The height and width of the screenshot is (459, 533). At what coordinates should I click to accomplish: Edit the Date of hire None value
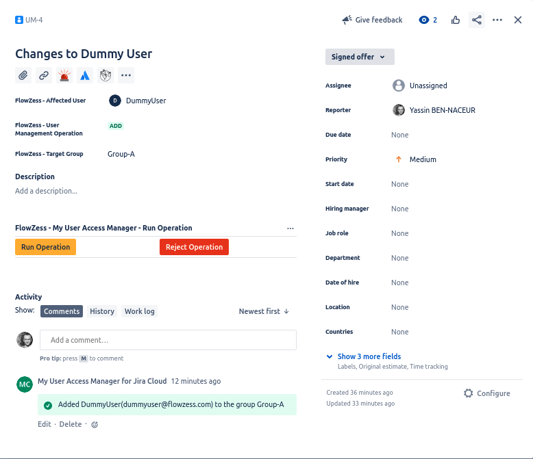pos(400,283)
